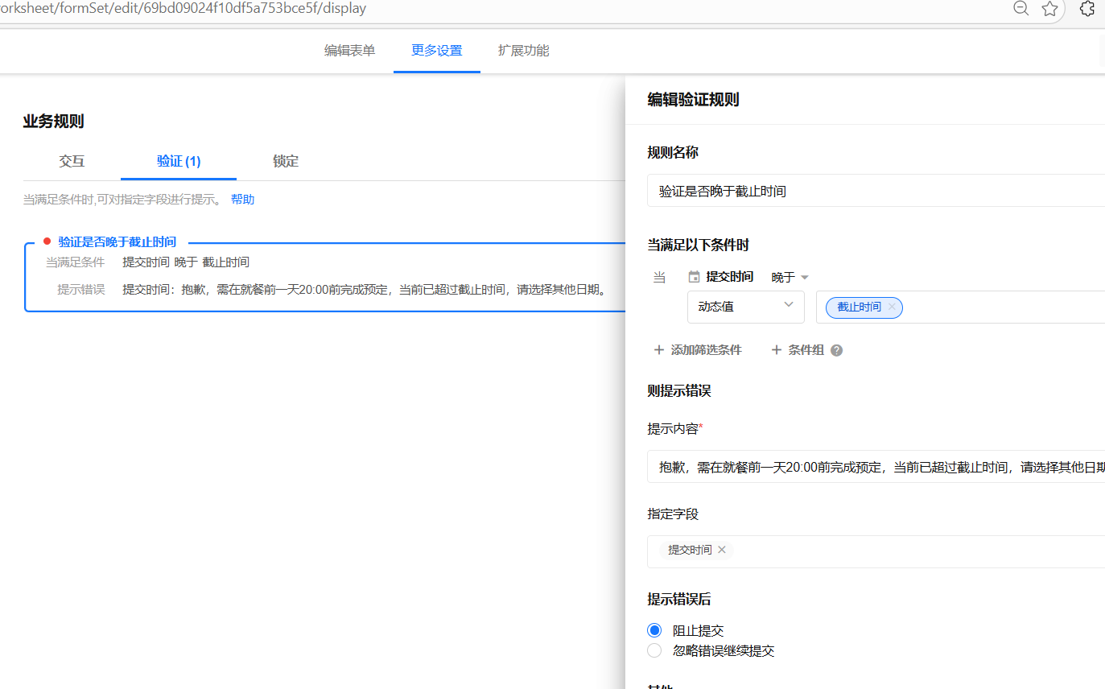
Task: Switch to the 编辑表单 tab
Action: coord(349,50)
